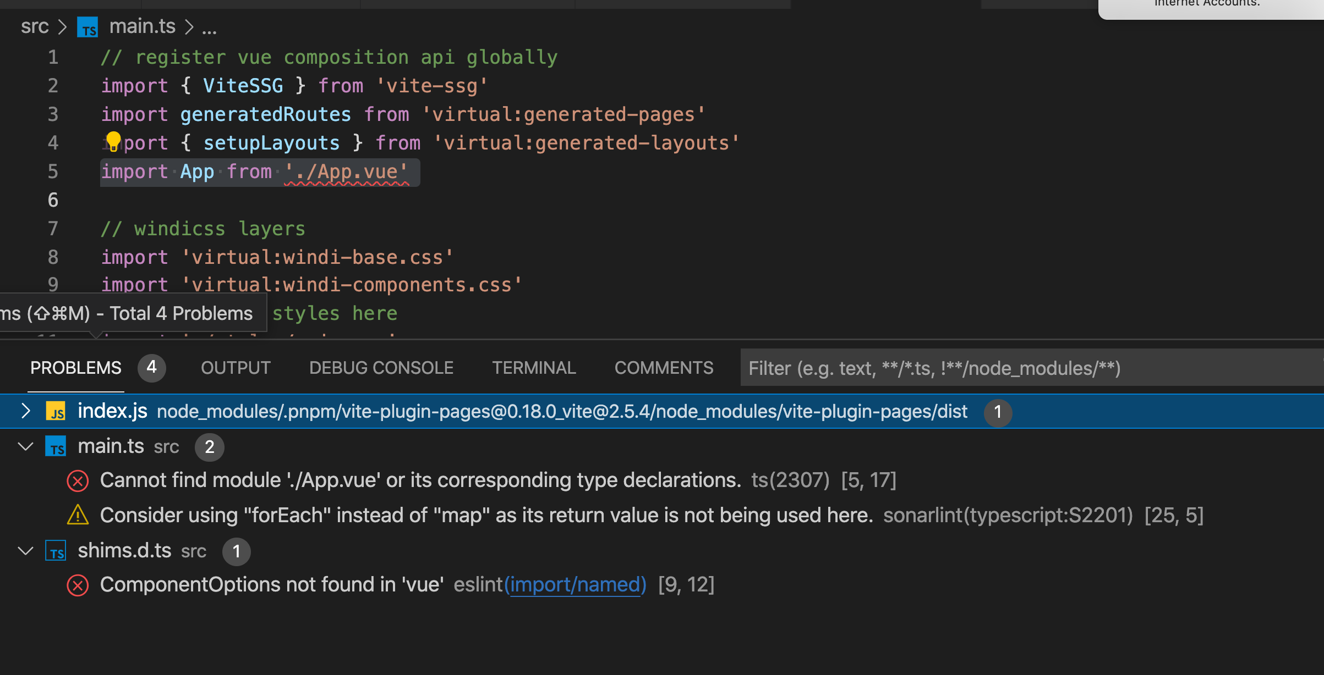Click setupLayouts on line 4
Image resolution: width=1324 pixels, height=675 pixels.
(x=271, y=143)
